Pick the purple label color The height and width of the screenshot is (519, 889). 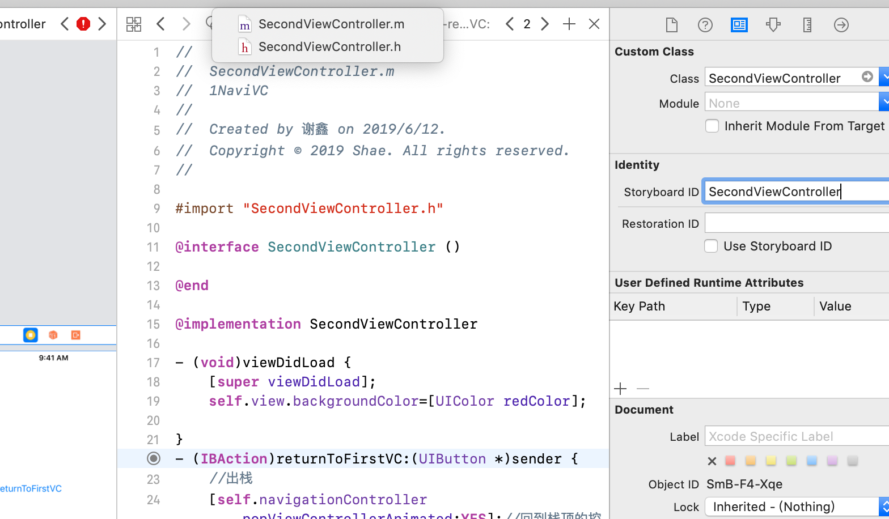(x=832, y=461)
